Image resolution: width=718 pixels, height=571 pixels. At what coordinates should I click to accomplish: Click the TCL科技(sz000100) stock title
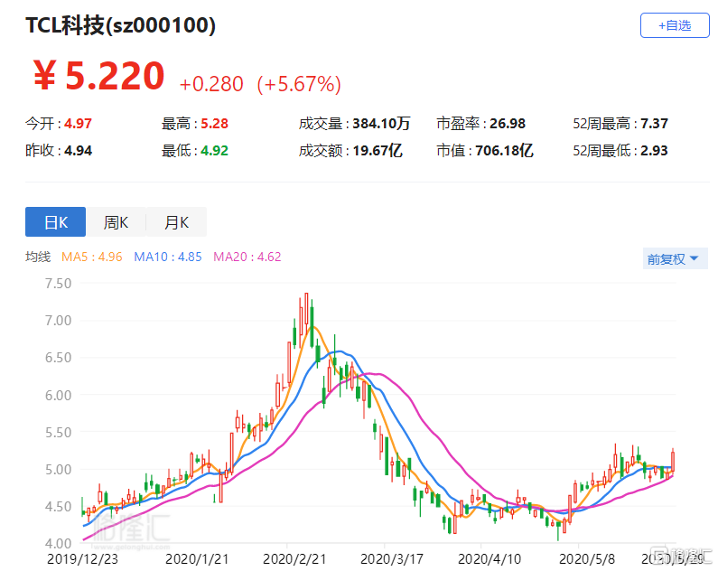click(x=120, y=26)
